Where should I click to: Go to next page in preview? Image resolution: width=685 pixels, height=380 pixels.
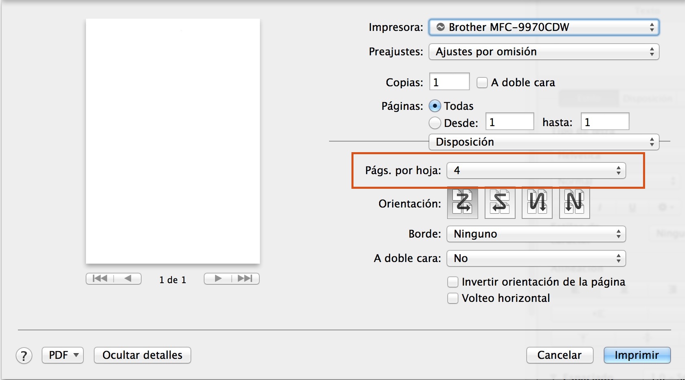coord(218,279)
